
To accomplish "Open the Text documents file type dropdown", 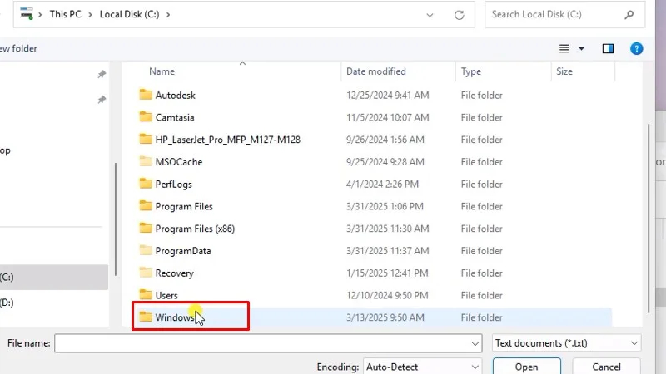I will tap(565, 342).
